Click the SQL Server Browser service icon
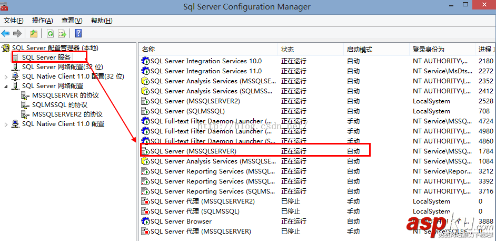Screen dimensions: 496x241 click(145, 221)
